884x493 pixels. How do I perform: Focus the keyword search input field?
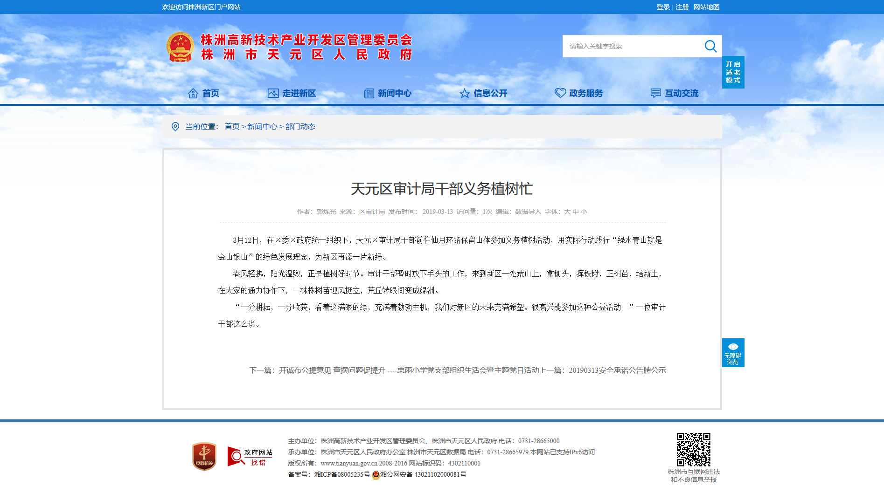[632, 46]
